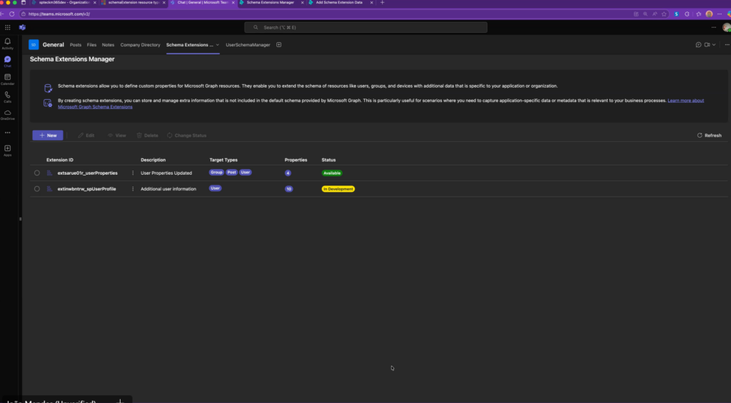Click the Available status badge
This screenshot has height=403, width=731.
(x=332, y=173)
